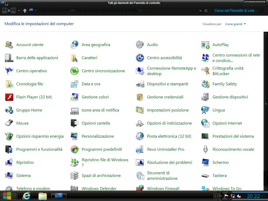The image size is (268, 201).
Task: Open File Explorer from the taskbar
Action: (43, 196)
